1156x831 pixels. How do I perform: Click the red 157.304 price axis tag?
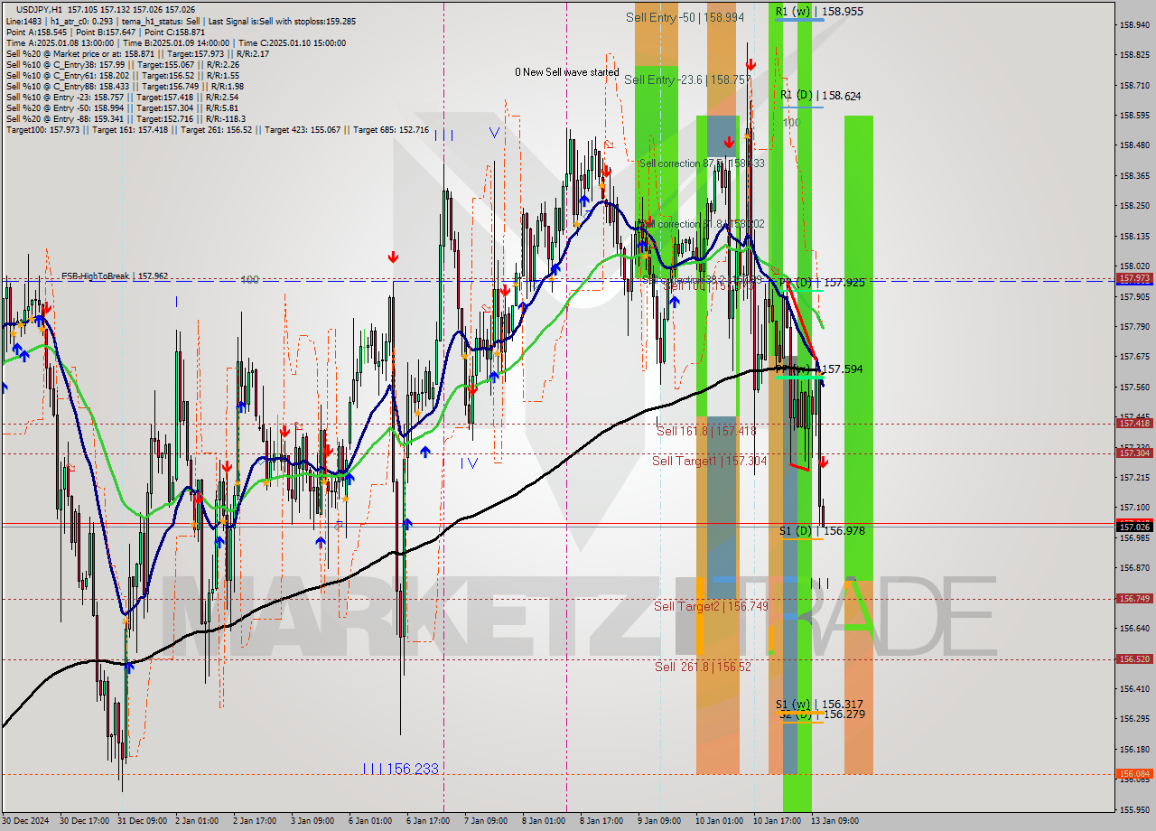[1134, 453]
